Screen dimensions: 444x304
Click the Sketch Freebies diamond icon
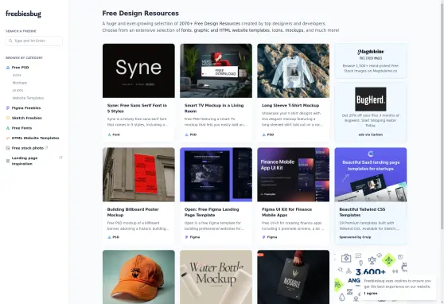point(8,118)
